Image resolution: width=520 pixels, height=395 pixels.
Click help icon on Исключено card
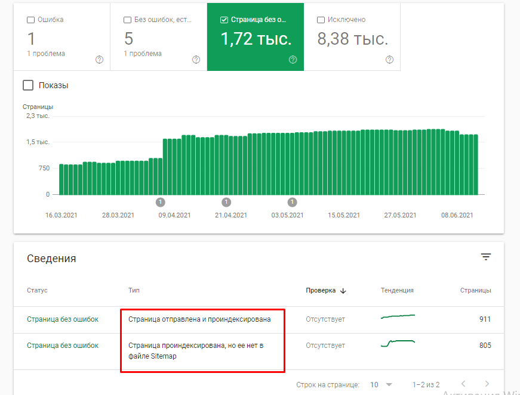click(389, 60)
